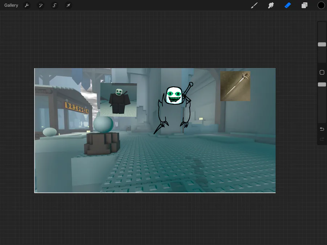
Task: Open the Actions wrench menu
Action: [x=27, y=5]
